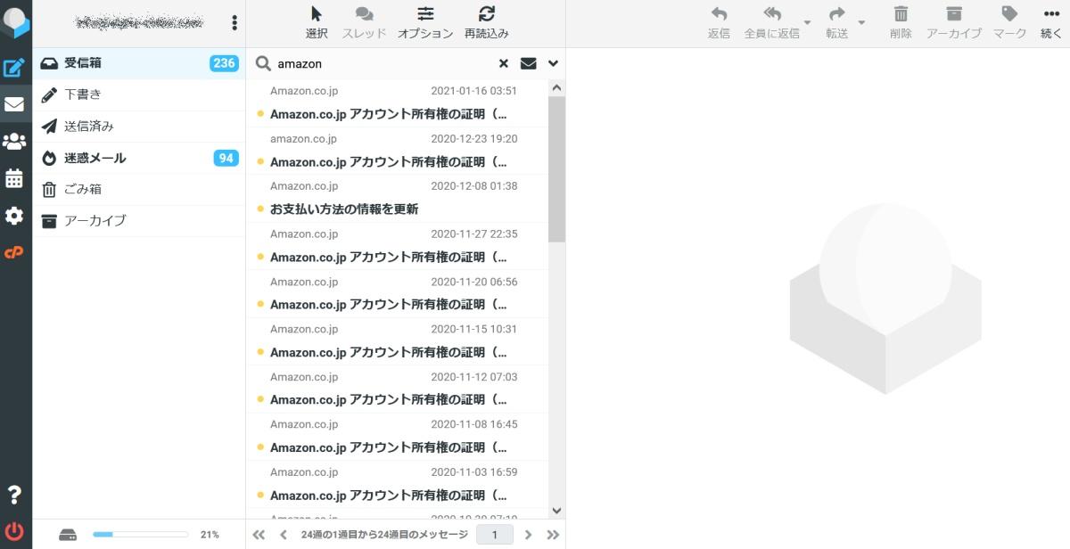This screenshot has height=549, width=1070.
Task: Click the Roundcube logo at top left
Action: click(15, 21)
